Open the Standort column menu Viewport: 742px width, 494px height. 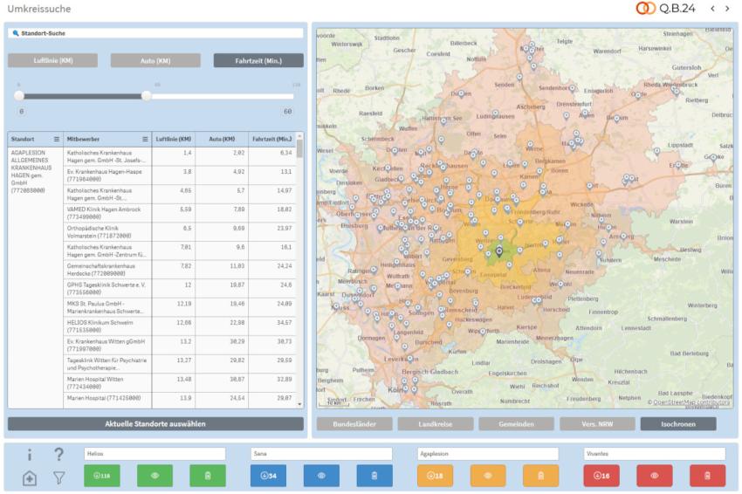57,139
